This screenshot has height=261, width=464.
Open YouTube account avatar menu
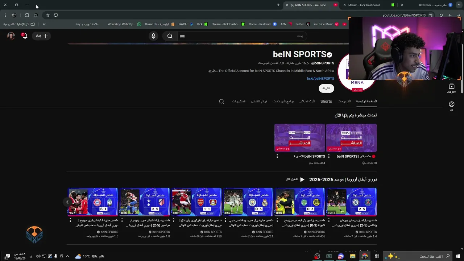click(x=11, y=36)
